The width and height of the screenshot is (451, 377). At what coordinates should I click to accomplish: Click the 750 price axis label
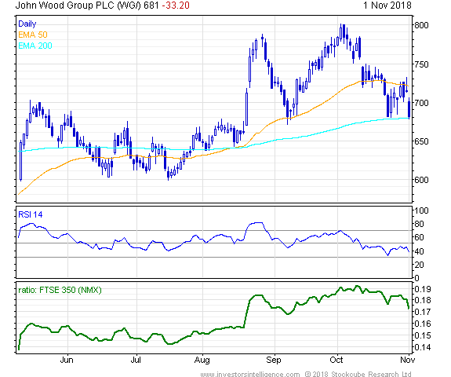click(x=421, y=64)
